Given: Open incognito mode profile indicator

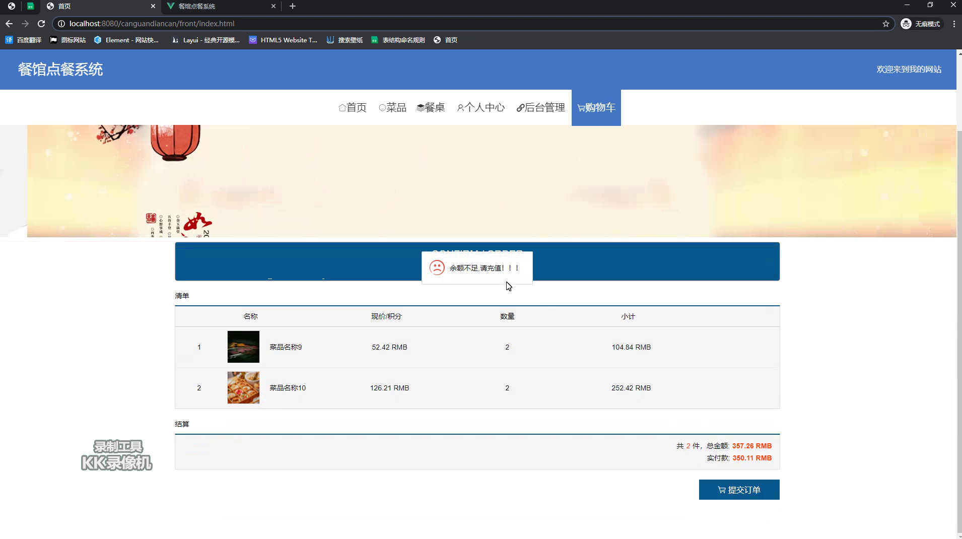Looking at the screenshot, I should (x=921, y=24).
